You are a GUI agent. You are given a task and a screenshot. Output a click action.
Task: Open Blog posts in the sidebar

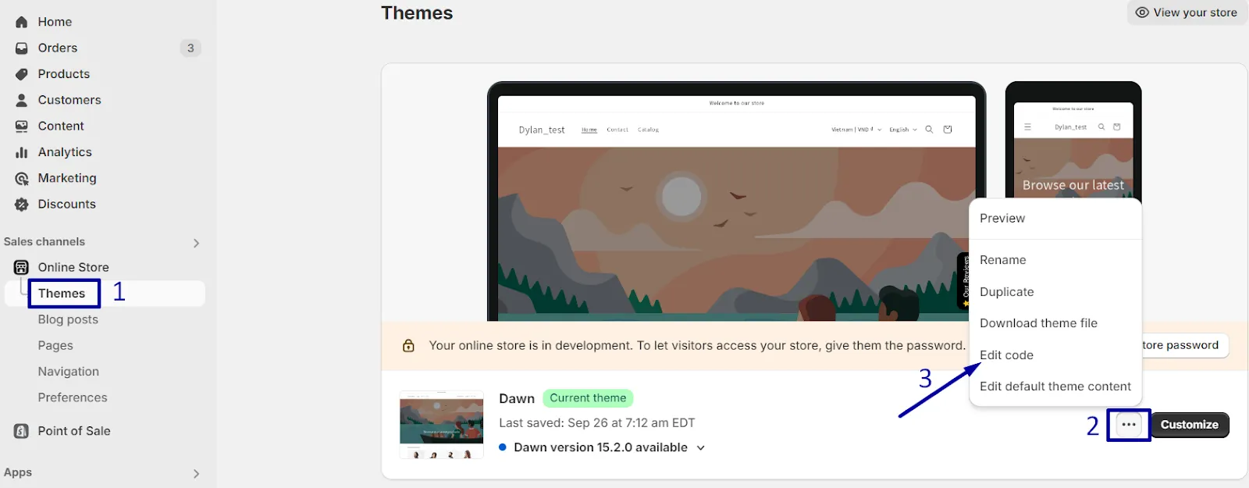click(x=68, y=319)
